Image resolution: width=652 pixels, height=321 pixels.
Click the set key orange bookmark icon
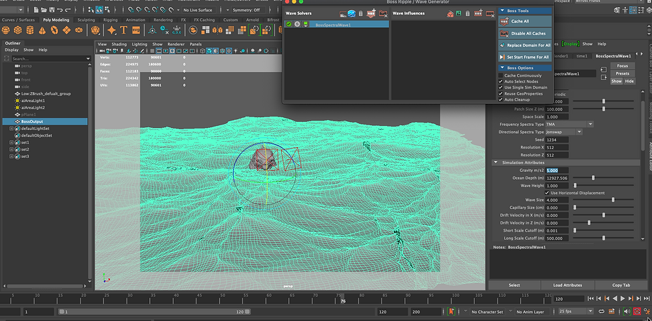[452, 312]
